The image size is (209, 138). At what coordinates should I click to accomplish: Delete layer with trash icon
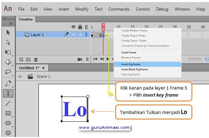coord(36,59)
